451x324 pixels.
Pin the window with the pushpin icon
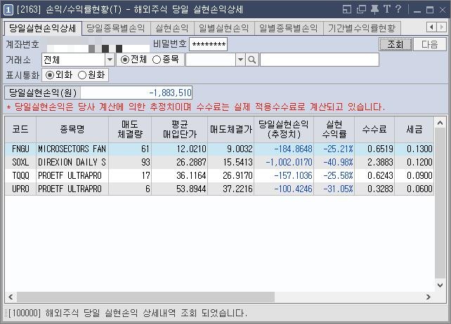[374, 10]
